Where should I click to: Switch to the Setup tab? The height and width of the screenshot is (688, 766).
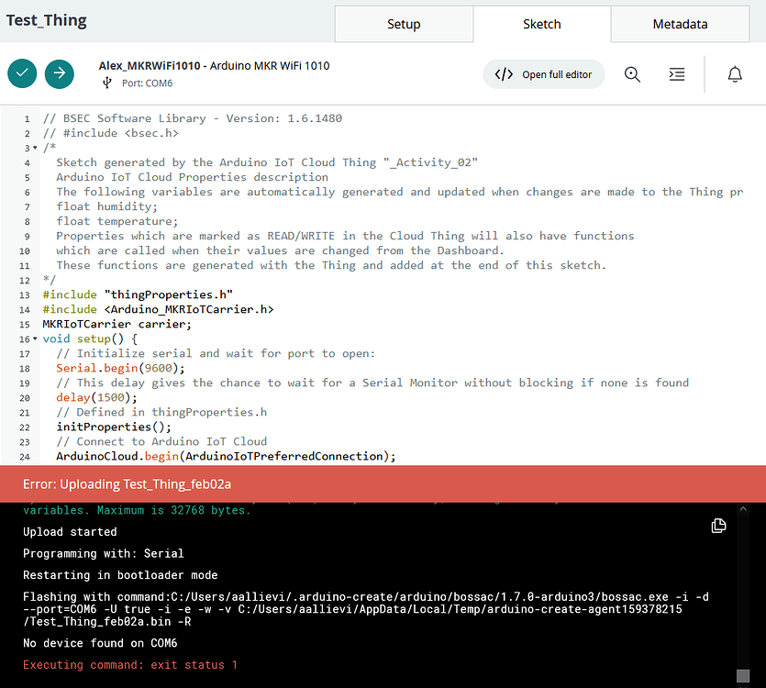pos(404,24)
